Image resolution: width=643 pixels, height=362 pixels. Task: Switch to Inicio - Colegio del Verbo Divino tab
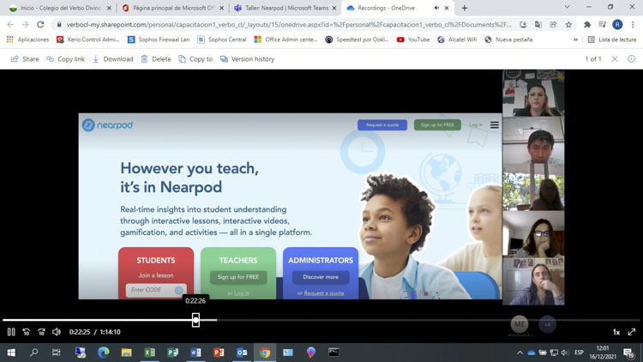tap(60, 8)
